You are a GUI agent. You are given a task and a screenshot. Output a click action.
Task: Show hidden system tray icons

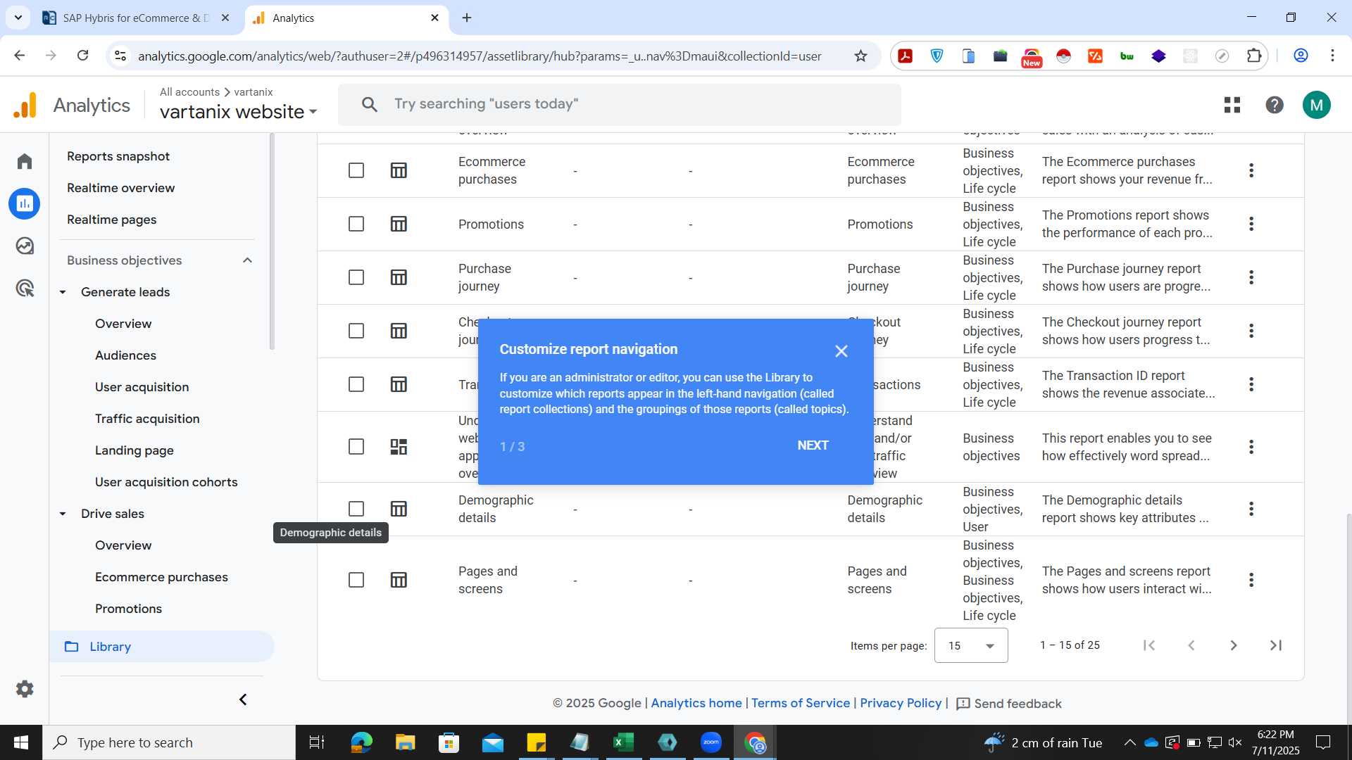[1129, 742]
